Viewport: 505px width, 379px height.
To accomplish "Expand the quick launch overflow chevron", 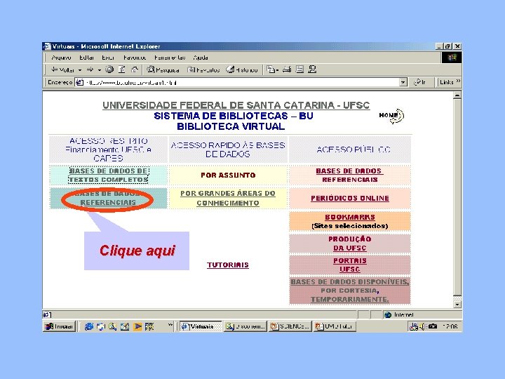I will coord(170,325).
